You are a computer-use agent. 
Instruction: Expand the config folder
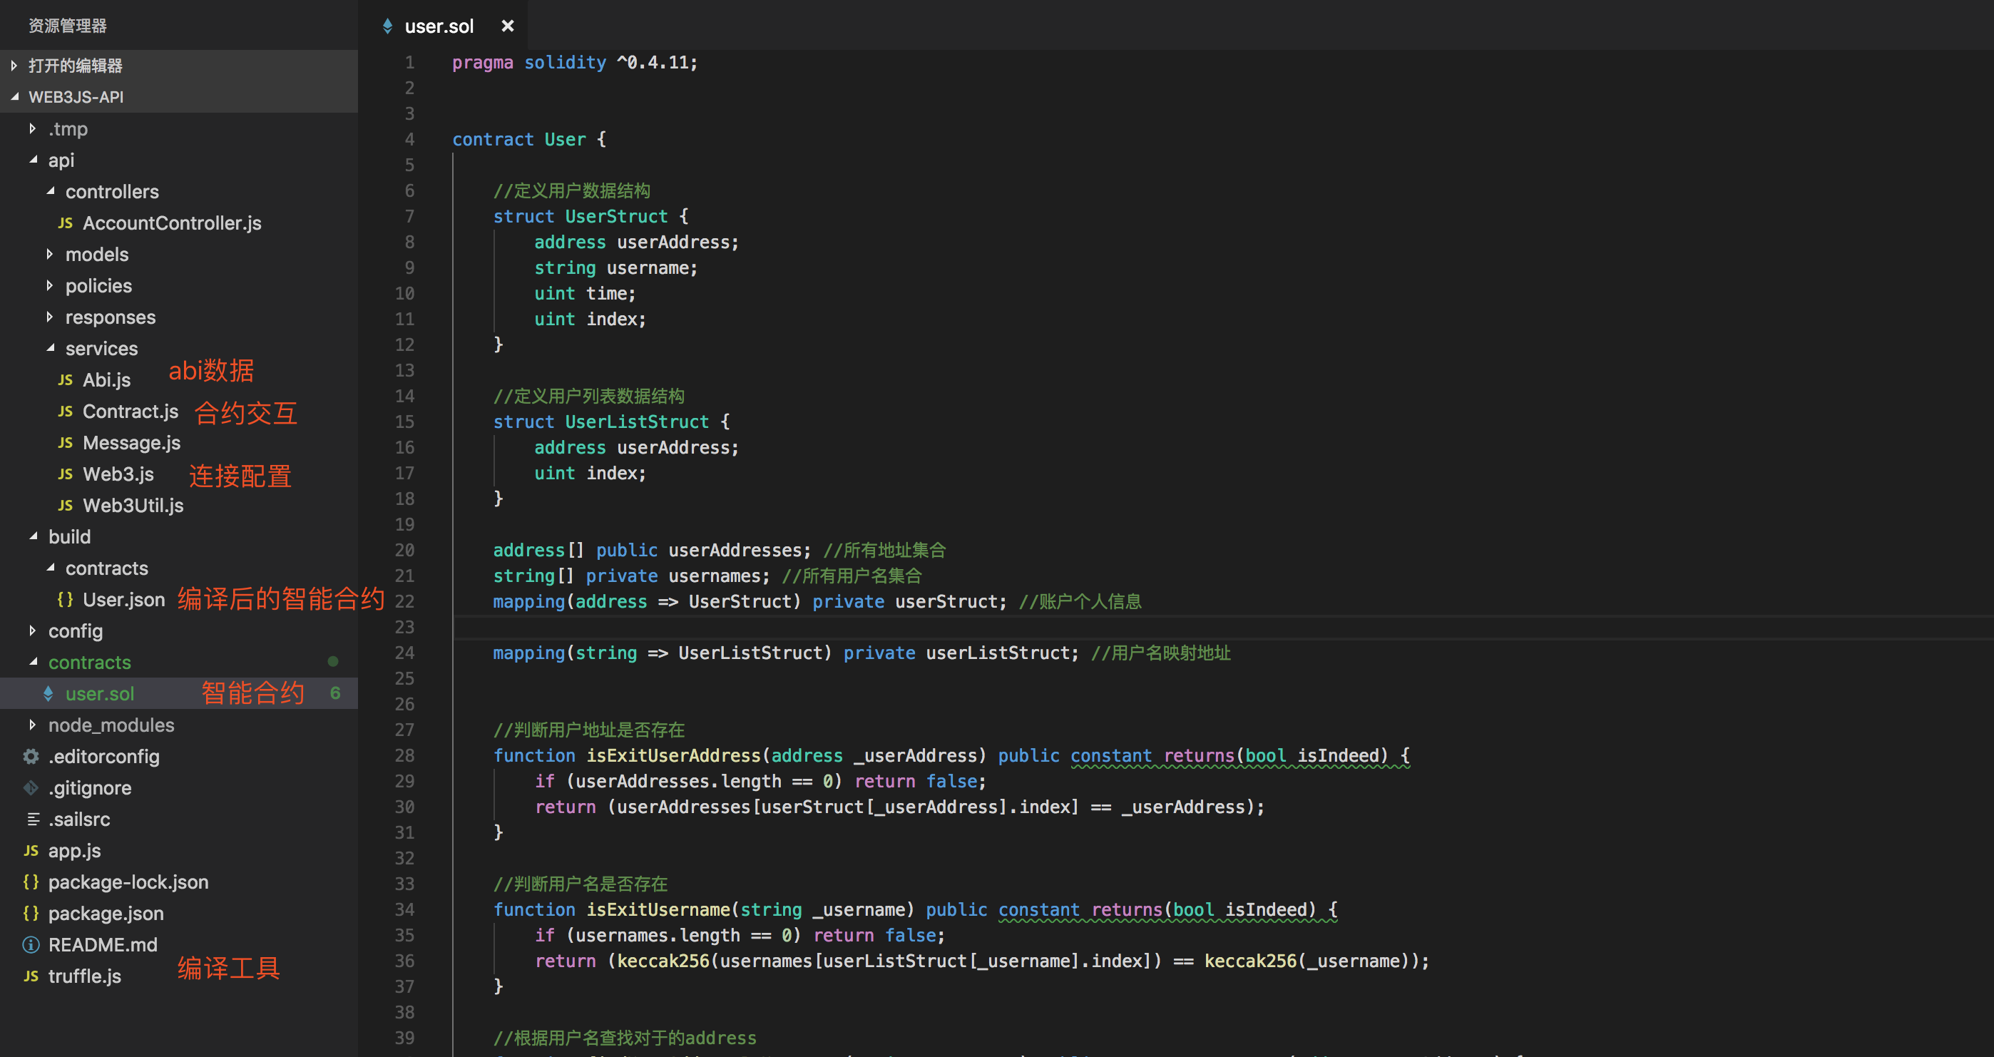pyautogui.click(x=32, y=630)
